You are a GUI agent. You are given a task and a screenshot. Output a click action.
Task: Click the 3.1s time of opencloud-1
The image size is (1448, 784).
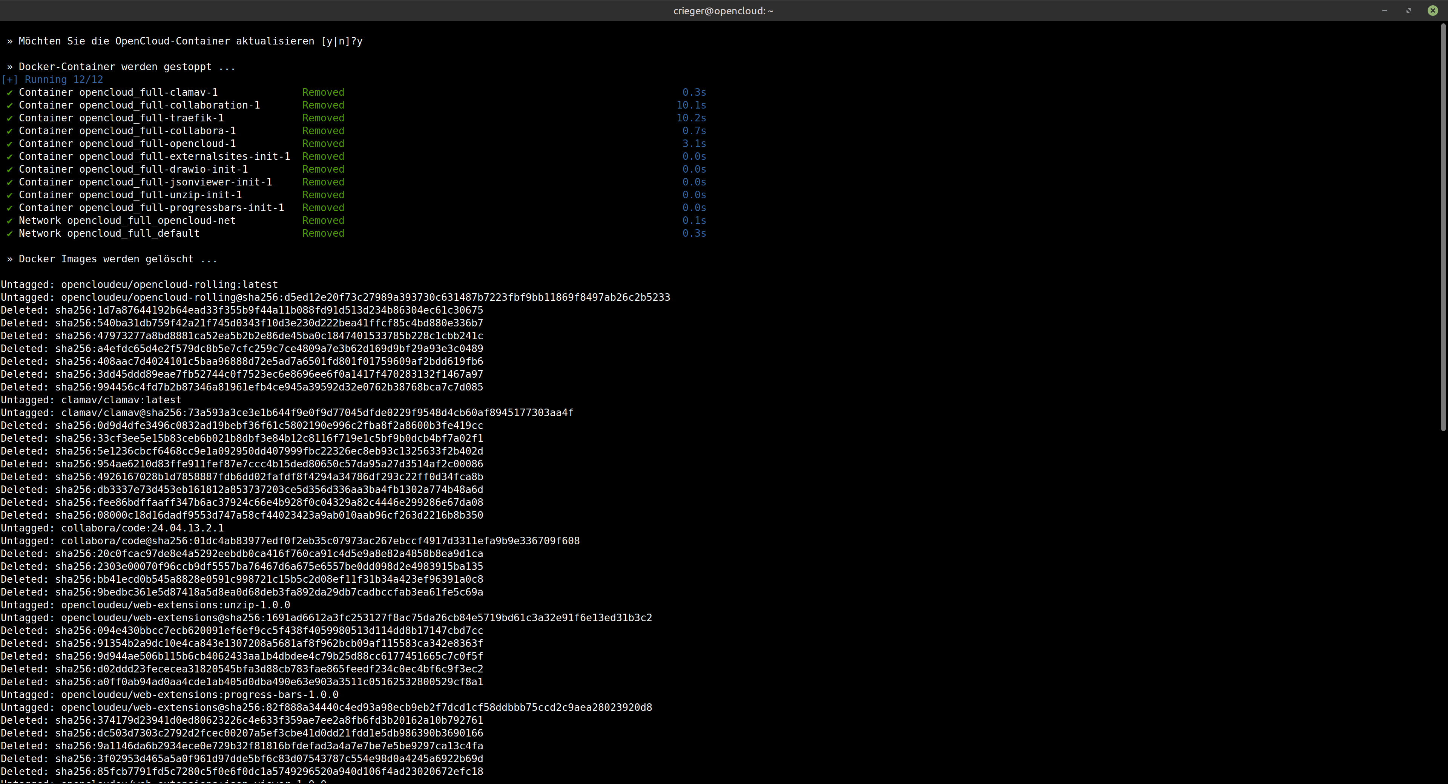tap(694, 144)
